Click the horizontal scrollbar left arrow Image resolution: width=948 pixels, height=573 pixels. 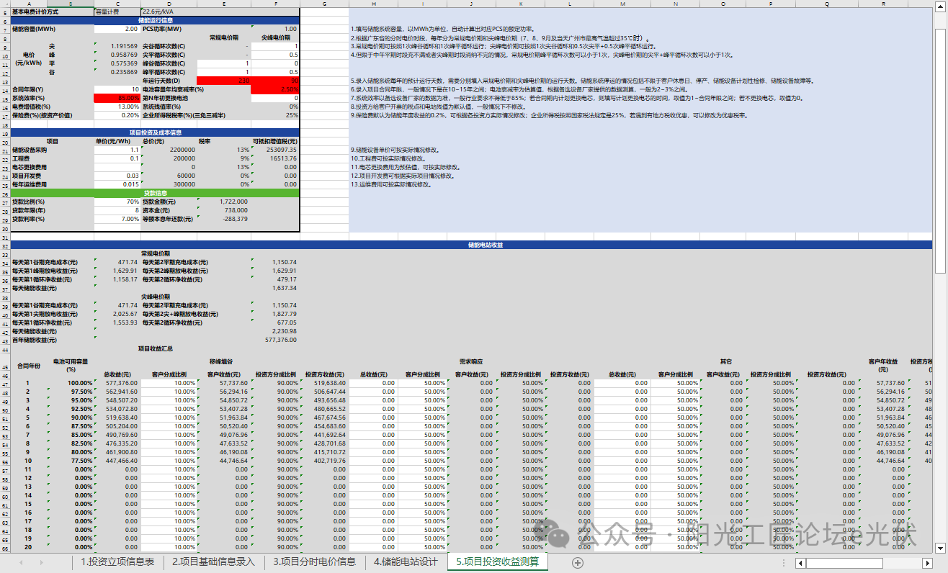(x=800, y=563)
